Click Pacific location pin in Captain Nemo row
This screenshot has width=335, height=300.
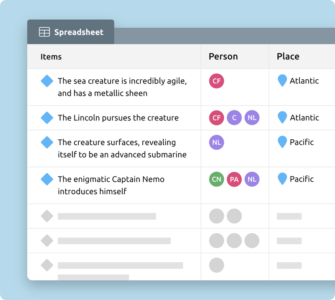tap(283, 179)
